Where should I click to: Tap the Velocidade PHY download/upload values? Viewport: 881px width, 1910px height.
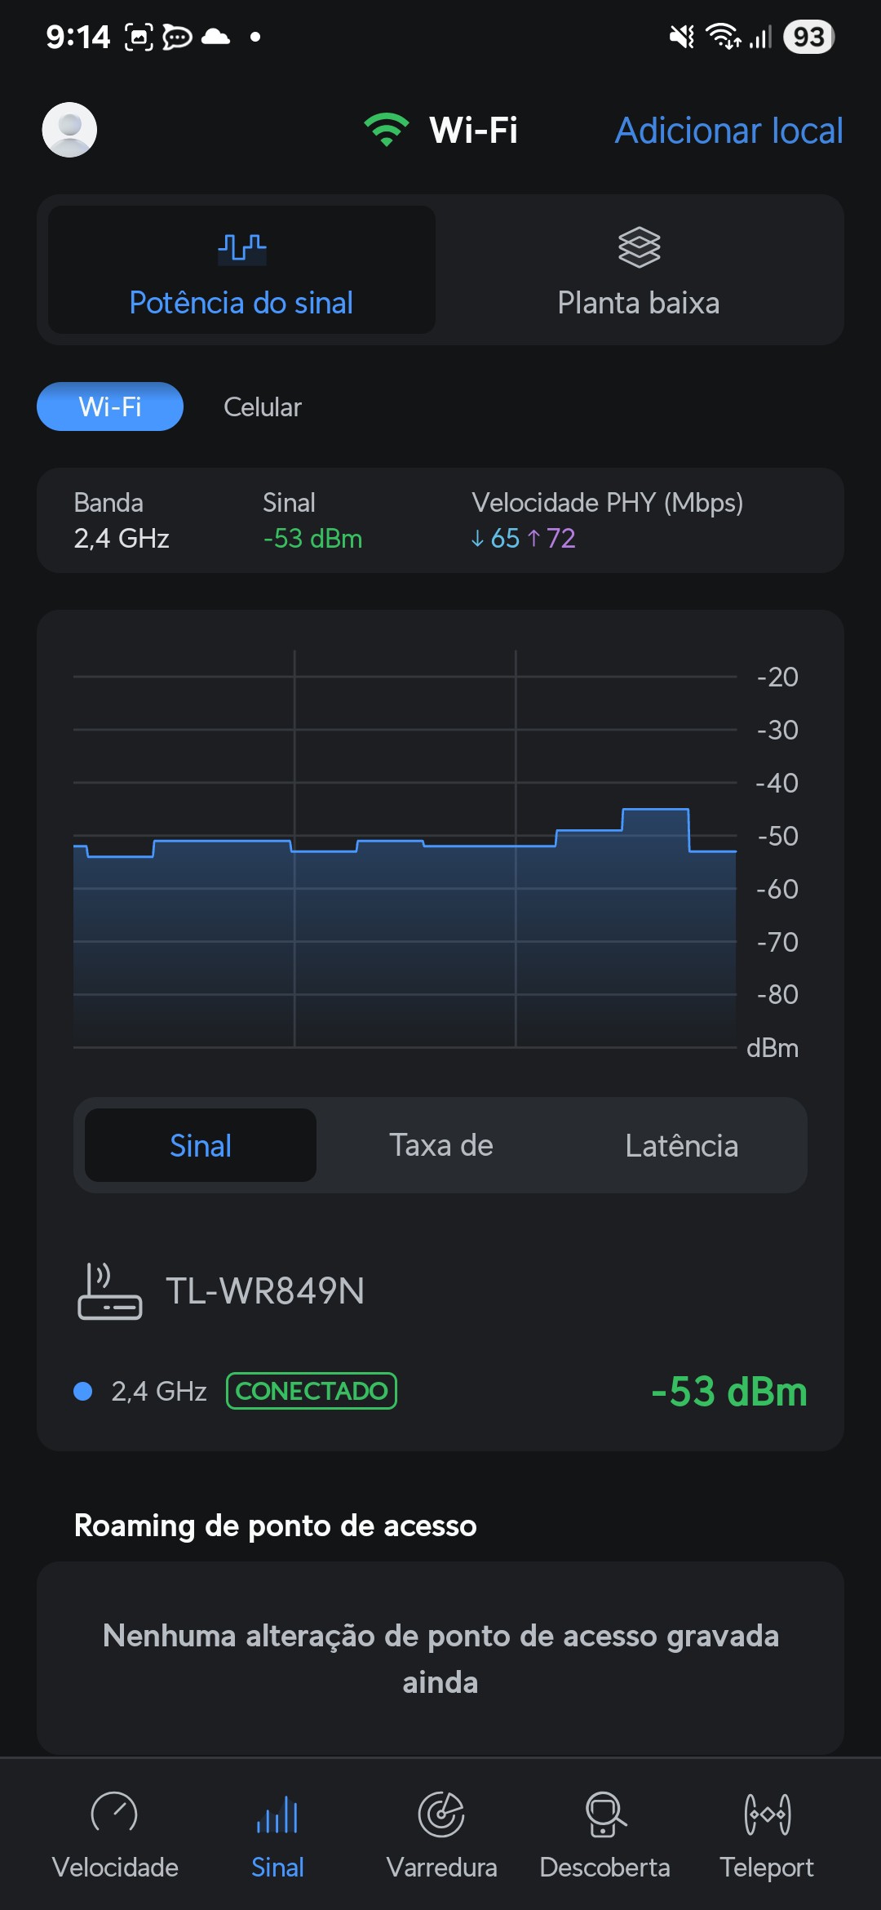click(x=523, y=539)
